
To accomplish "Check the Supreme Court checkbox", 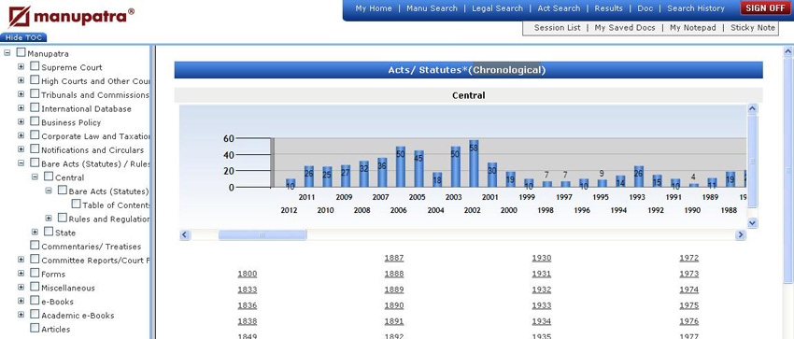I will [35, 66].
